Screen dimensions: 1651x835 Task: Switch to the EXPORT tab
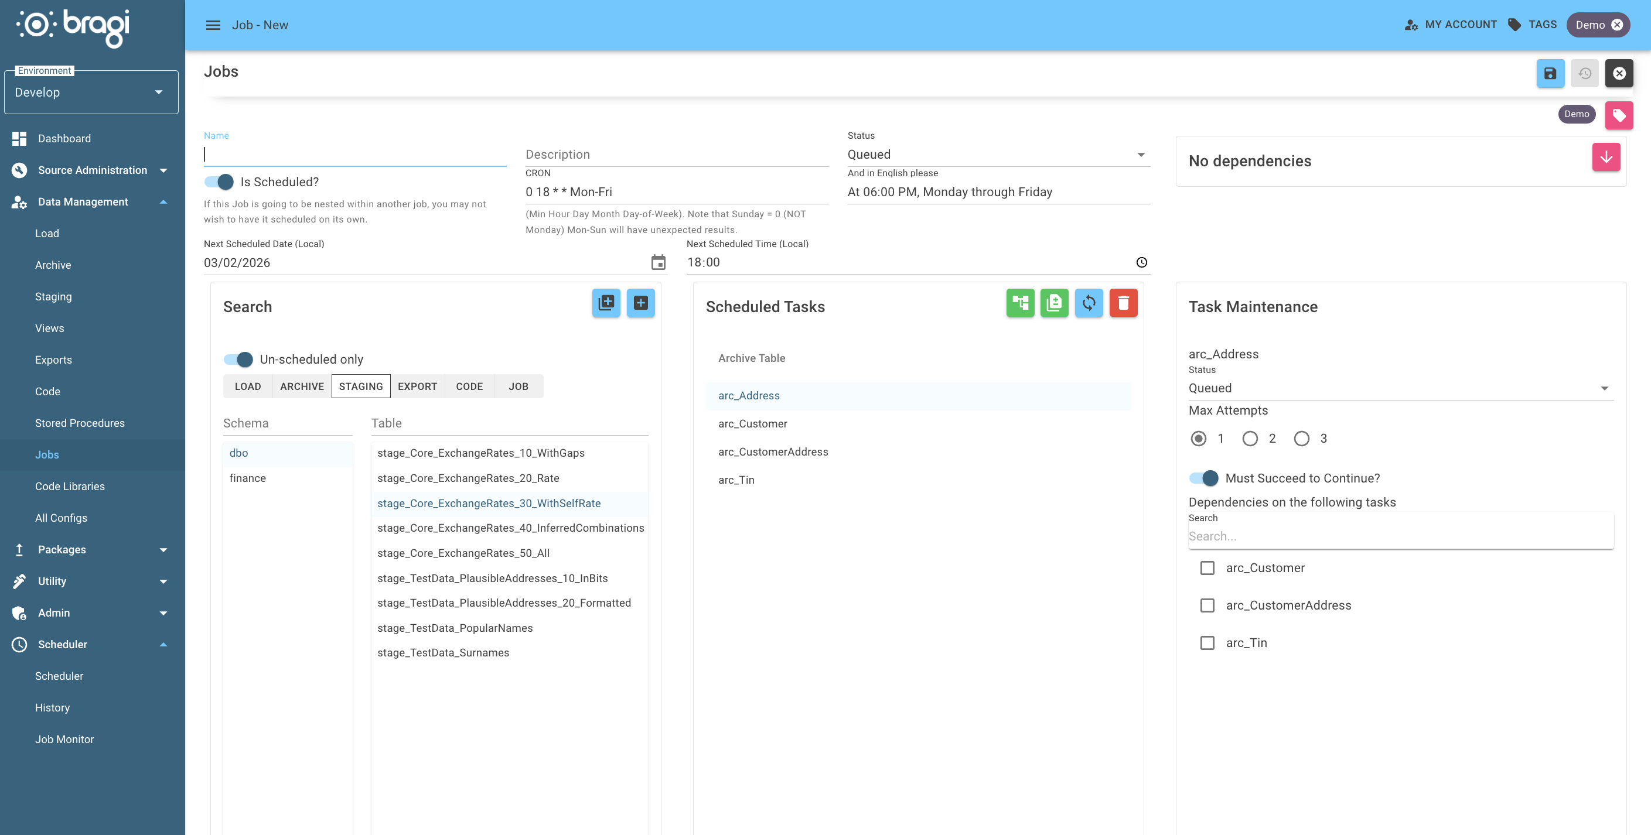click(x=417, y=386)
